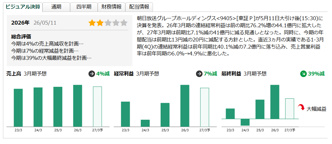The image size is (332, 144).
Task: Click the 売上高 27/3予 forecast bar
Action: (97, 107)
